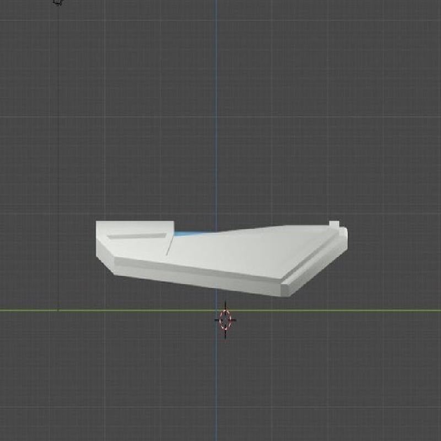
Task: Click the red-white 3D cursor crosshair
Action: 225,320
